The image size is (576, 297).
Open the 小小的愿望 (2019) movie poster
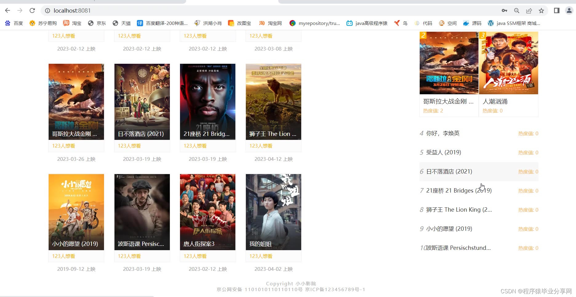76,212
